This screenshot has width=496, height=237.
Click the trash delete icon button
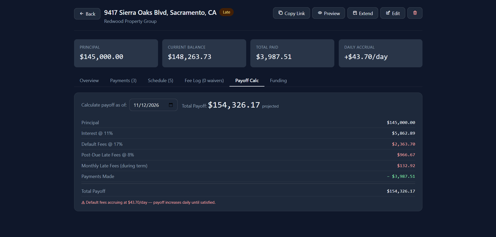click(x=415, y=13)
